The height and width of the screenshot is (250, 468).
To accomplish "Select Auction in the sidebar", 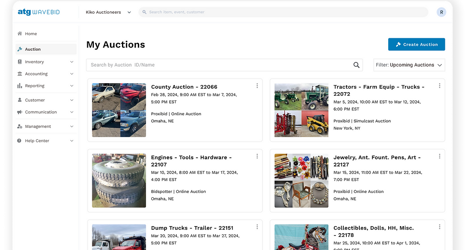I will [46, 49].
